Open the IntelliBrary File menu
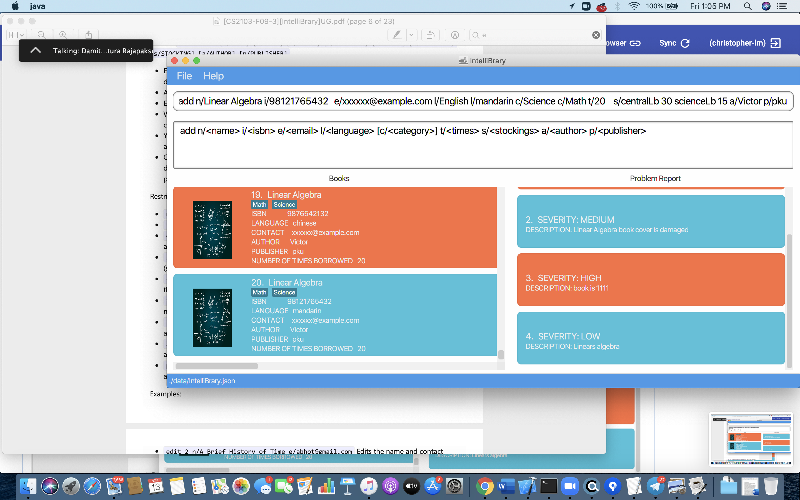The image size is (800, 500). 184,76
